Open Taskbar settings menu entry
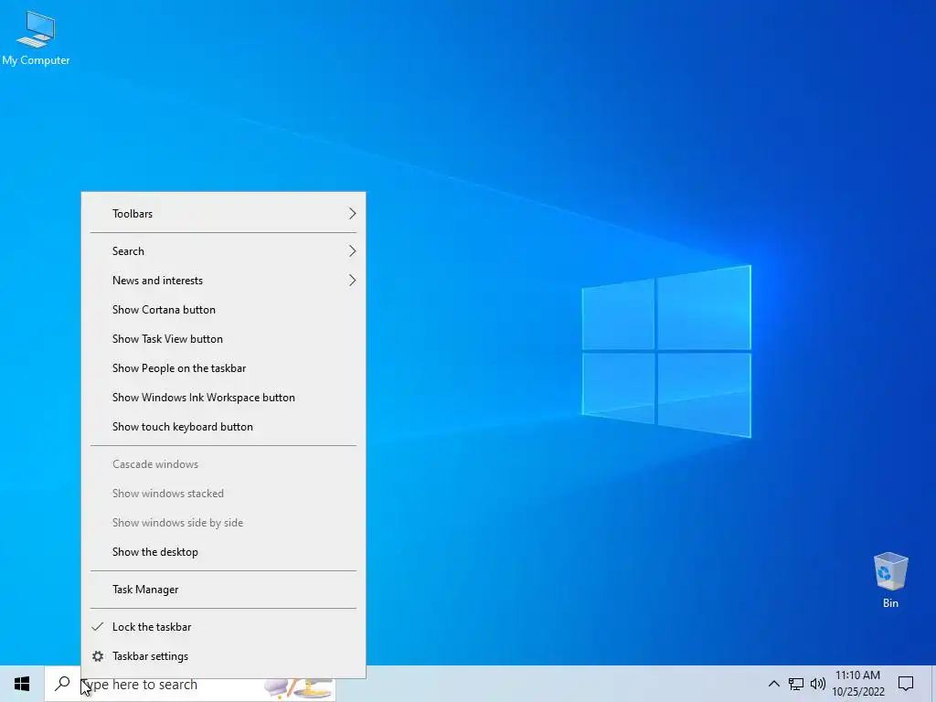This screenshot has height=702, width=936. (x=223, y=656)
